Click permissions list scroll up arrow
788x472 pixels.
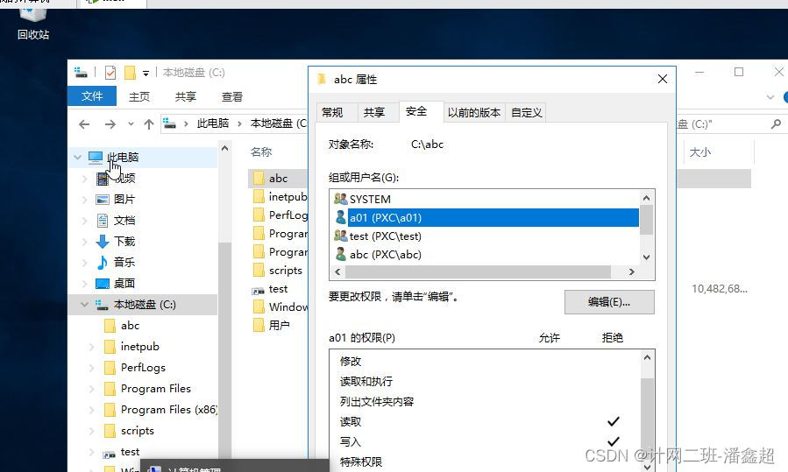coord(647,357)
